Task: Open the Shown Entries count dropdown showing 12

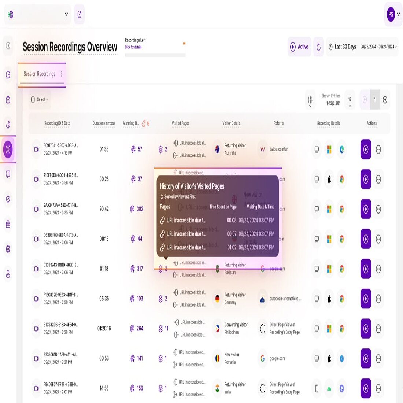Action: [x=350, y=100]
